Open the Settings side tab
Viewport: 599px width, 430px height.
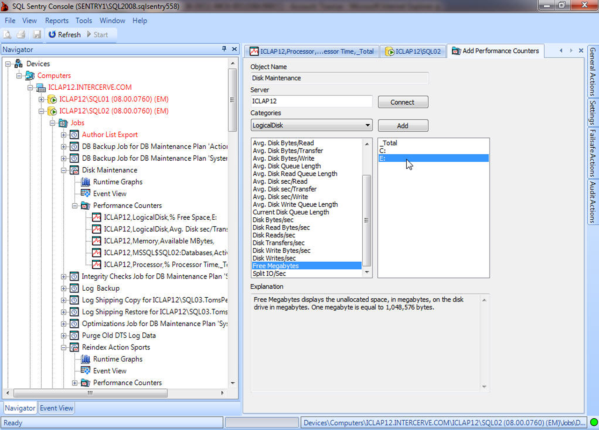click(x=593, y=112)
